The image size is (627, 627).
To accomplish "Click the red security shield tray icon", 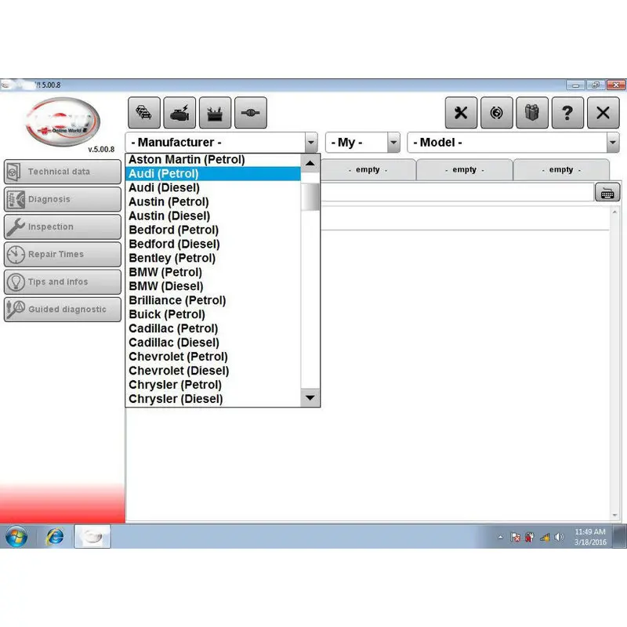I will point(530,537).
